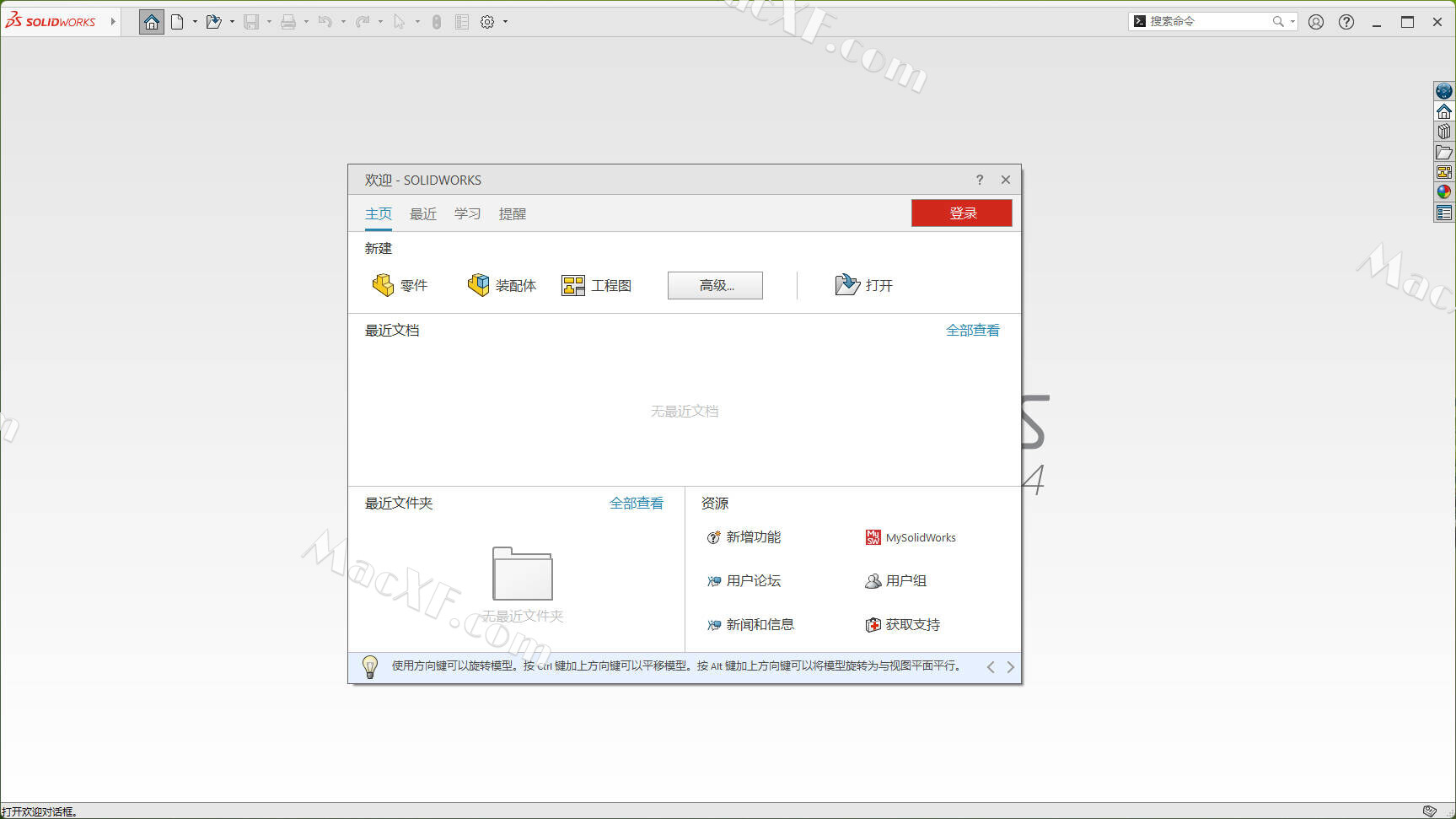1456x819 pixels.
Task: Click the red 登录 (Login) button
Action: point(961,213)
